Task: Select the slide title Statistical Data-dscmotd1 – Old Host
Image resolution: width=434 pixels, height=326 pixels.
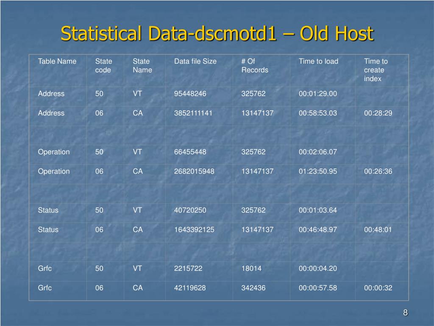Action: (x=217, y=33)
